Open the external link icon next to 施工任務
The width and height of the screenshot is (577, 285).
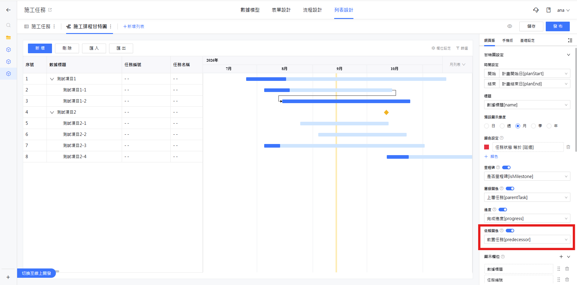click(50, 10)
